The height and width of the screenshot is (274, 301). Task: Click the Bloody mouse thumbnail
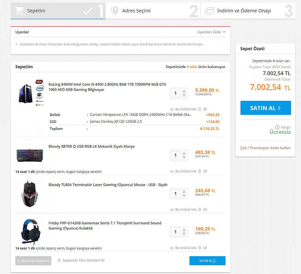click(x=30, y=194)
